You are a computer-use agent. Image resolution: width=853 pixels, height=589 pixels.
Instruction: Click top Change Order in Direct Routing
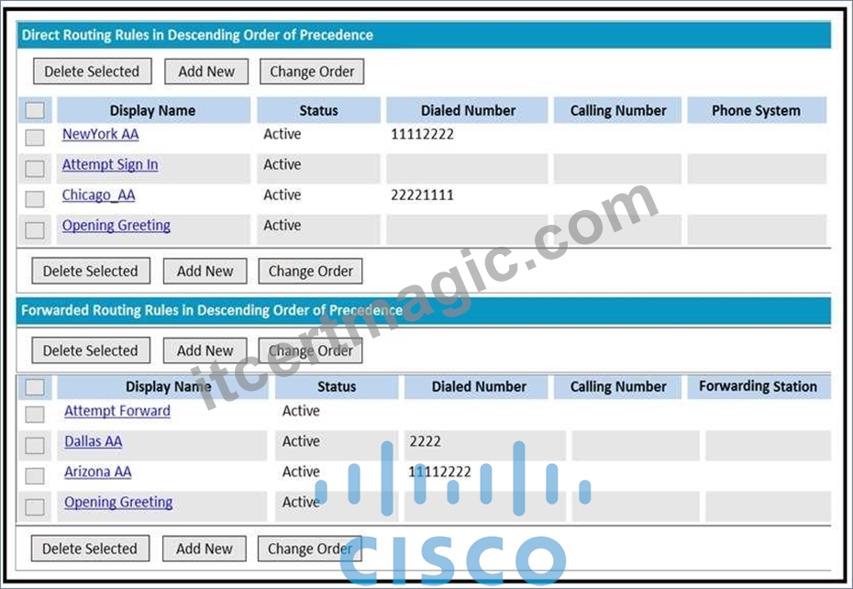click(312, 72)
